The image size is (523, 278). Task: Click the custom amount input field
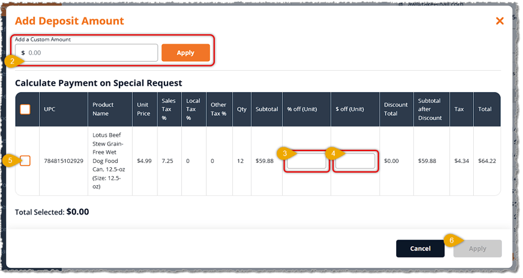(x=86, y=53)
